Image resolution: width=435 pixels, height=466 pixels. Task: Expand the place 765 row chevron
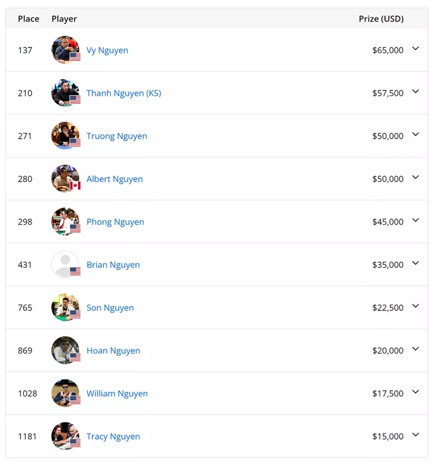pos(416,306)
